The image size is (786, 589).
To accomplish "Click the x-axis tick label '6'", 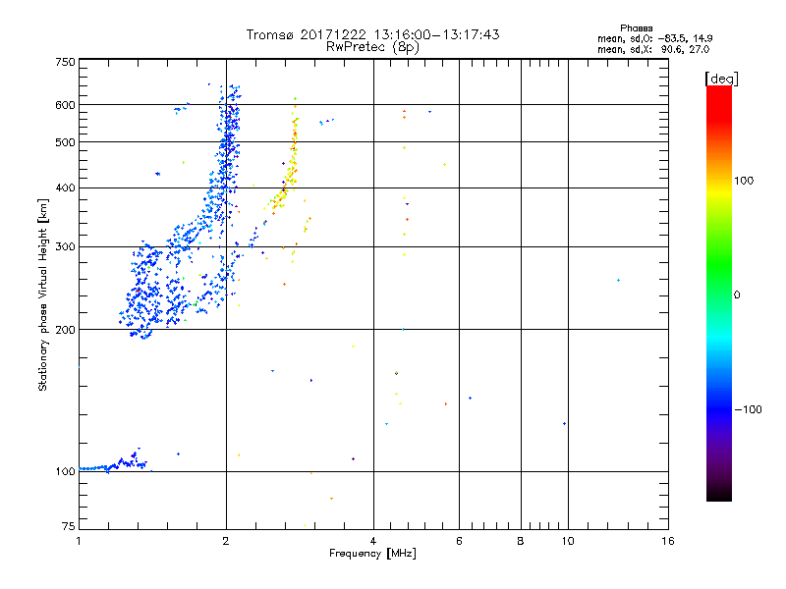I will [x=459, y=541].
